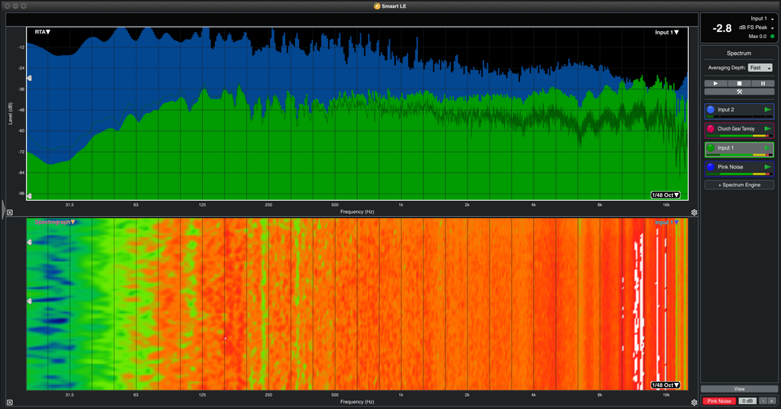Toggle the Pink Noise engine green arrow
The image size is (781, 409).
(x=767, y=167)
